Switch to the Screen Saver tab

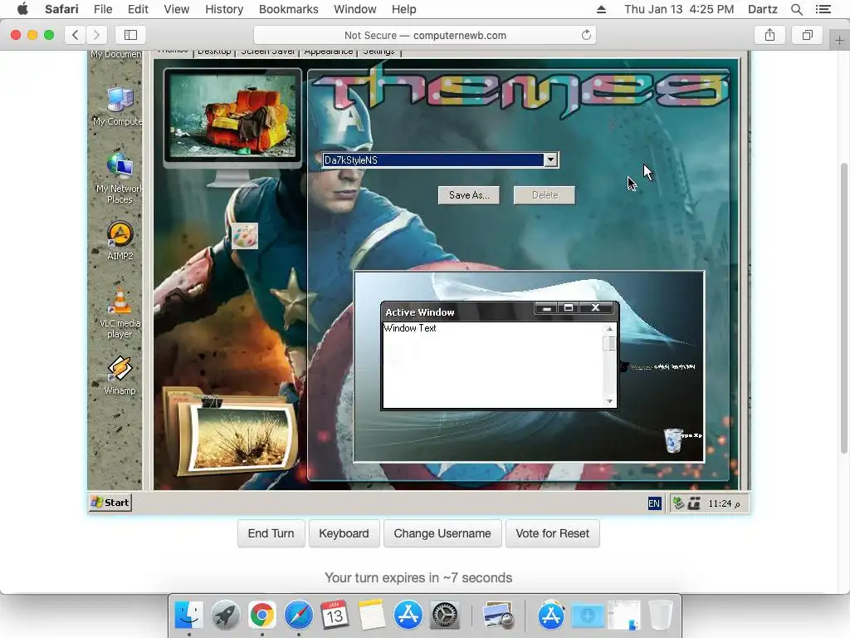(x=268, y=52)
